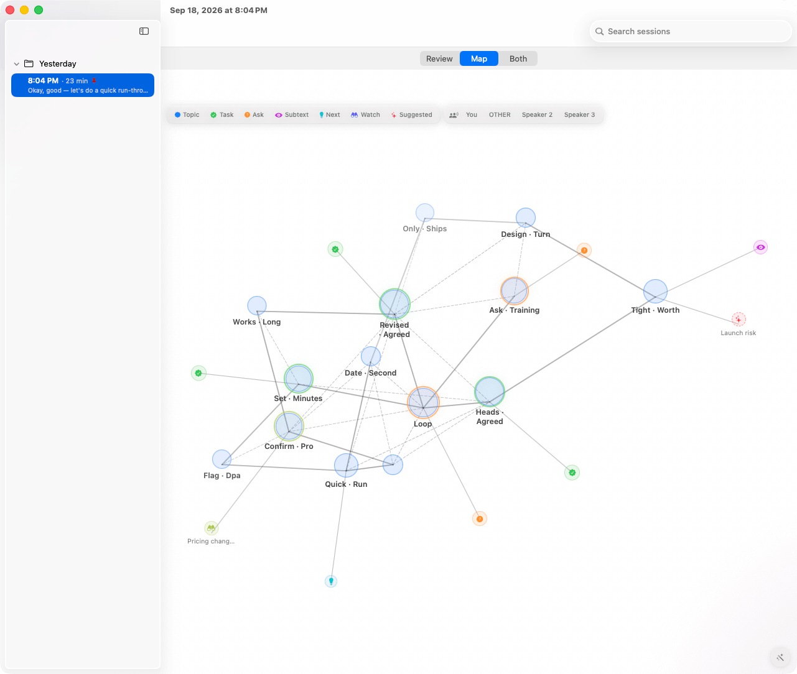The image size is (797, 674).
Task: Toggle the Subtext legend filter
Action: (x=292, y=115)
